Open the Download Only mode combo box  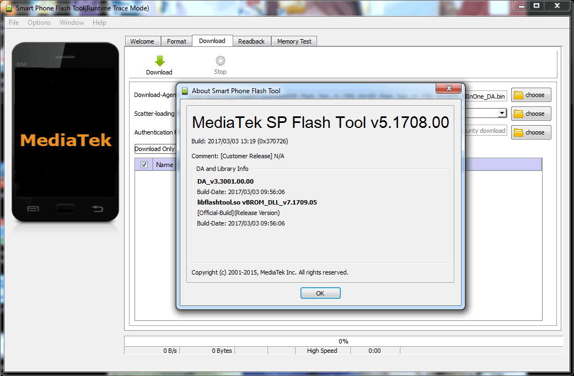coord(155,149)
